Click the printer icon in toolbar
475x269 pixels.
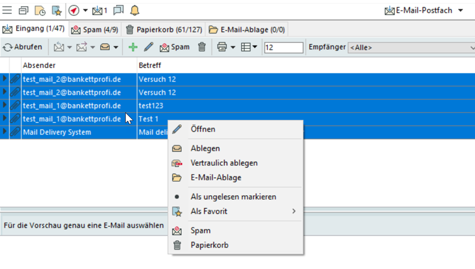(x=222, y=47)
